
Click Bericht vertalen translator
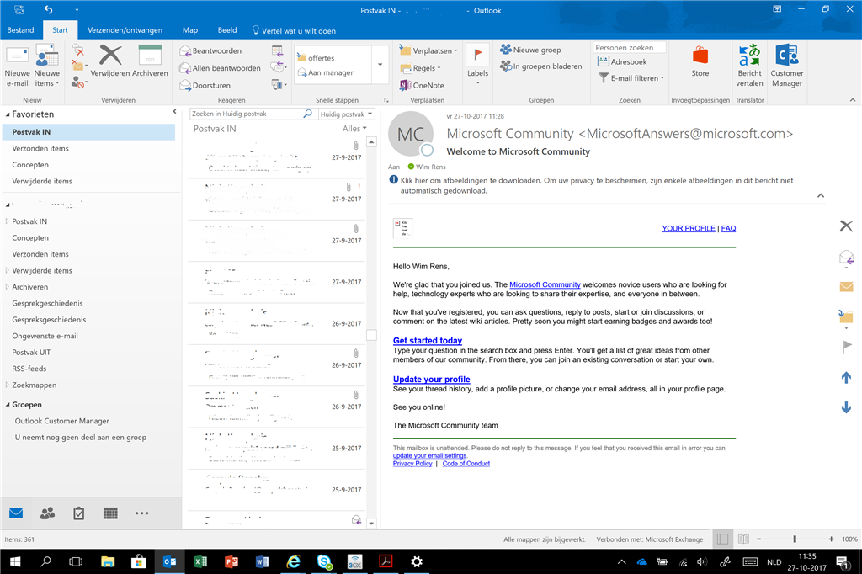(749, 66)
